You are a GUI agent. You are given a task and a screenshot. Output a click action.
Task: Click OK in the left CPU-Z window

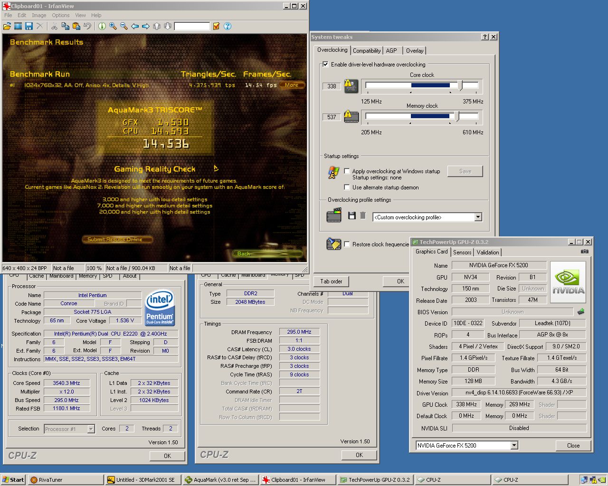pos(167,456)
